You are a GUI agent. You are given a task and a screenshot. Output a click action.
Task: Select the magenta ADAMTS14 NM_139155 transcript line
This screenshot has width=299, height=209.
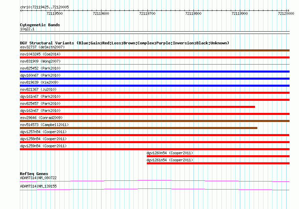tap(155, 189)
